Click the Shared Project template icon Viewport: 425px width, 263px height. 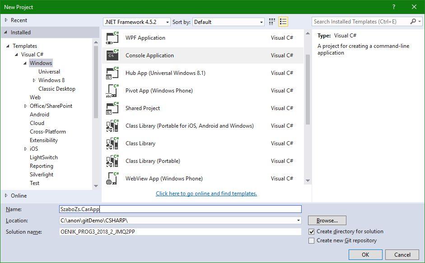click(x=112, y=108)
